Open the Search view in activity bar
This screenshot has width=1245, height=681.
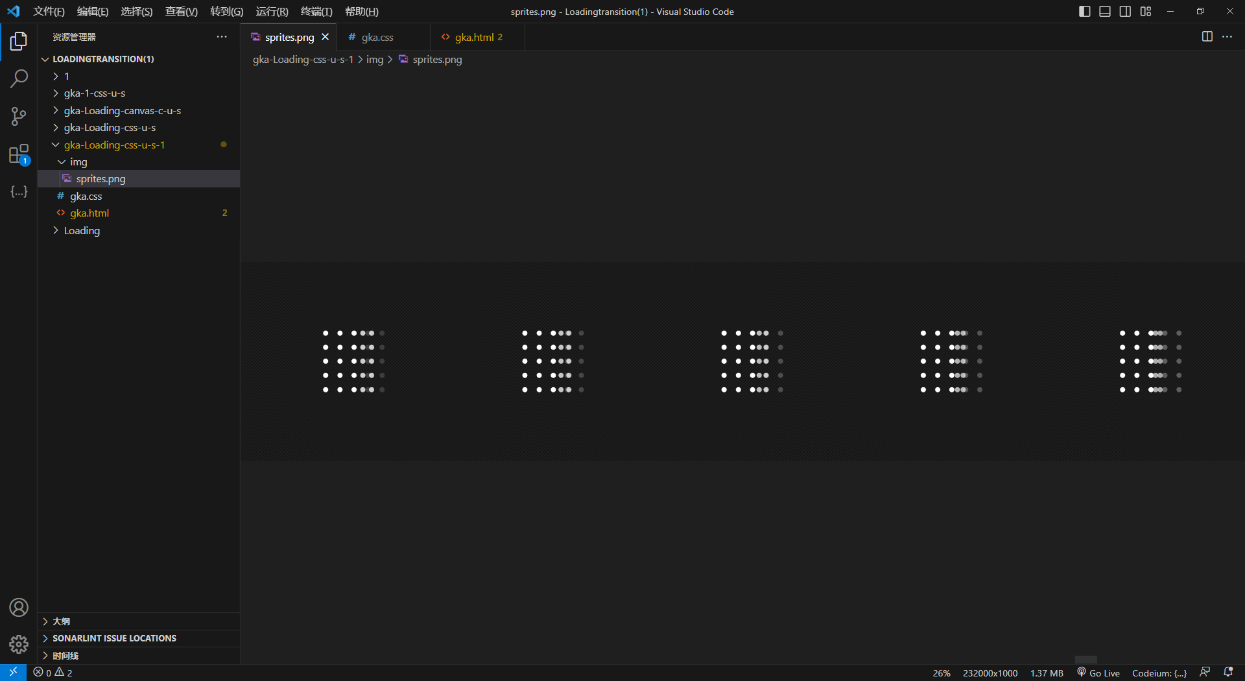point(19,79)
